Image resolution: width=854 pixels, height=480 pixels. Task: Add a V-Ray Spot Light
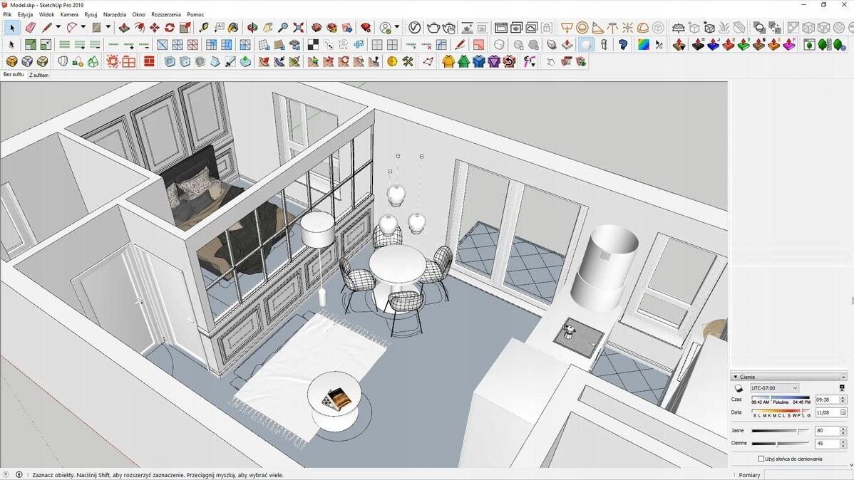pyautogui.click(x=597, y=27)
